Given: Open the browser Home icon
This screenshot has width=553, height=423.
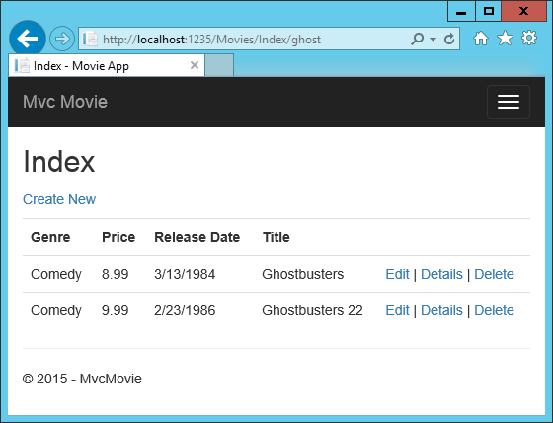Looking at the screenshot, I should (x=481, y=39).
